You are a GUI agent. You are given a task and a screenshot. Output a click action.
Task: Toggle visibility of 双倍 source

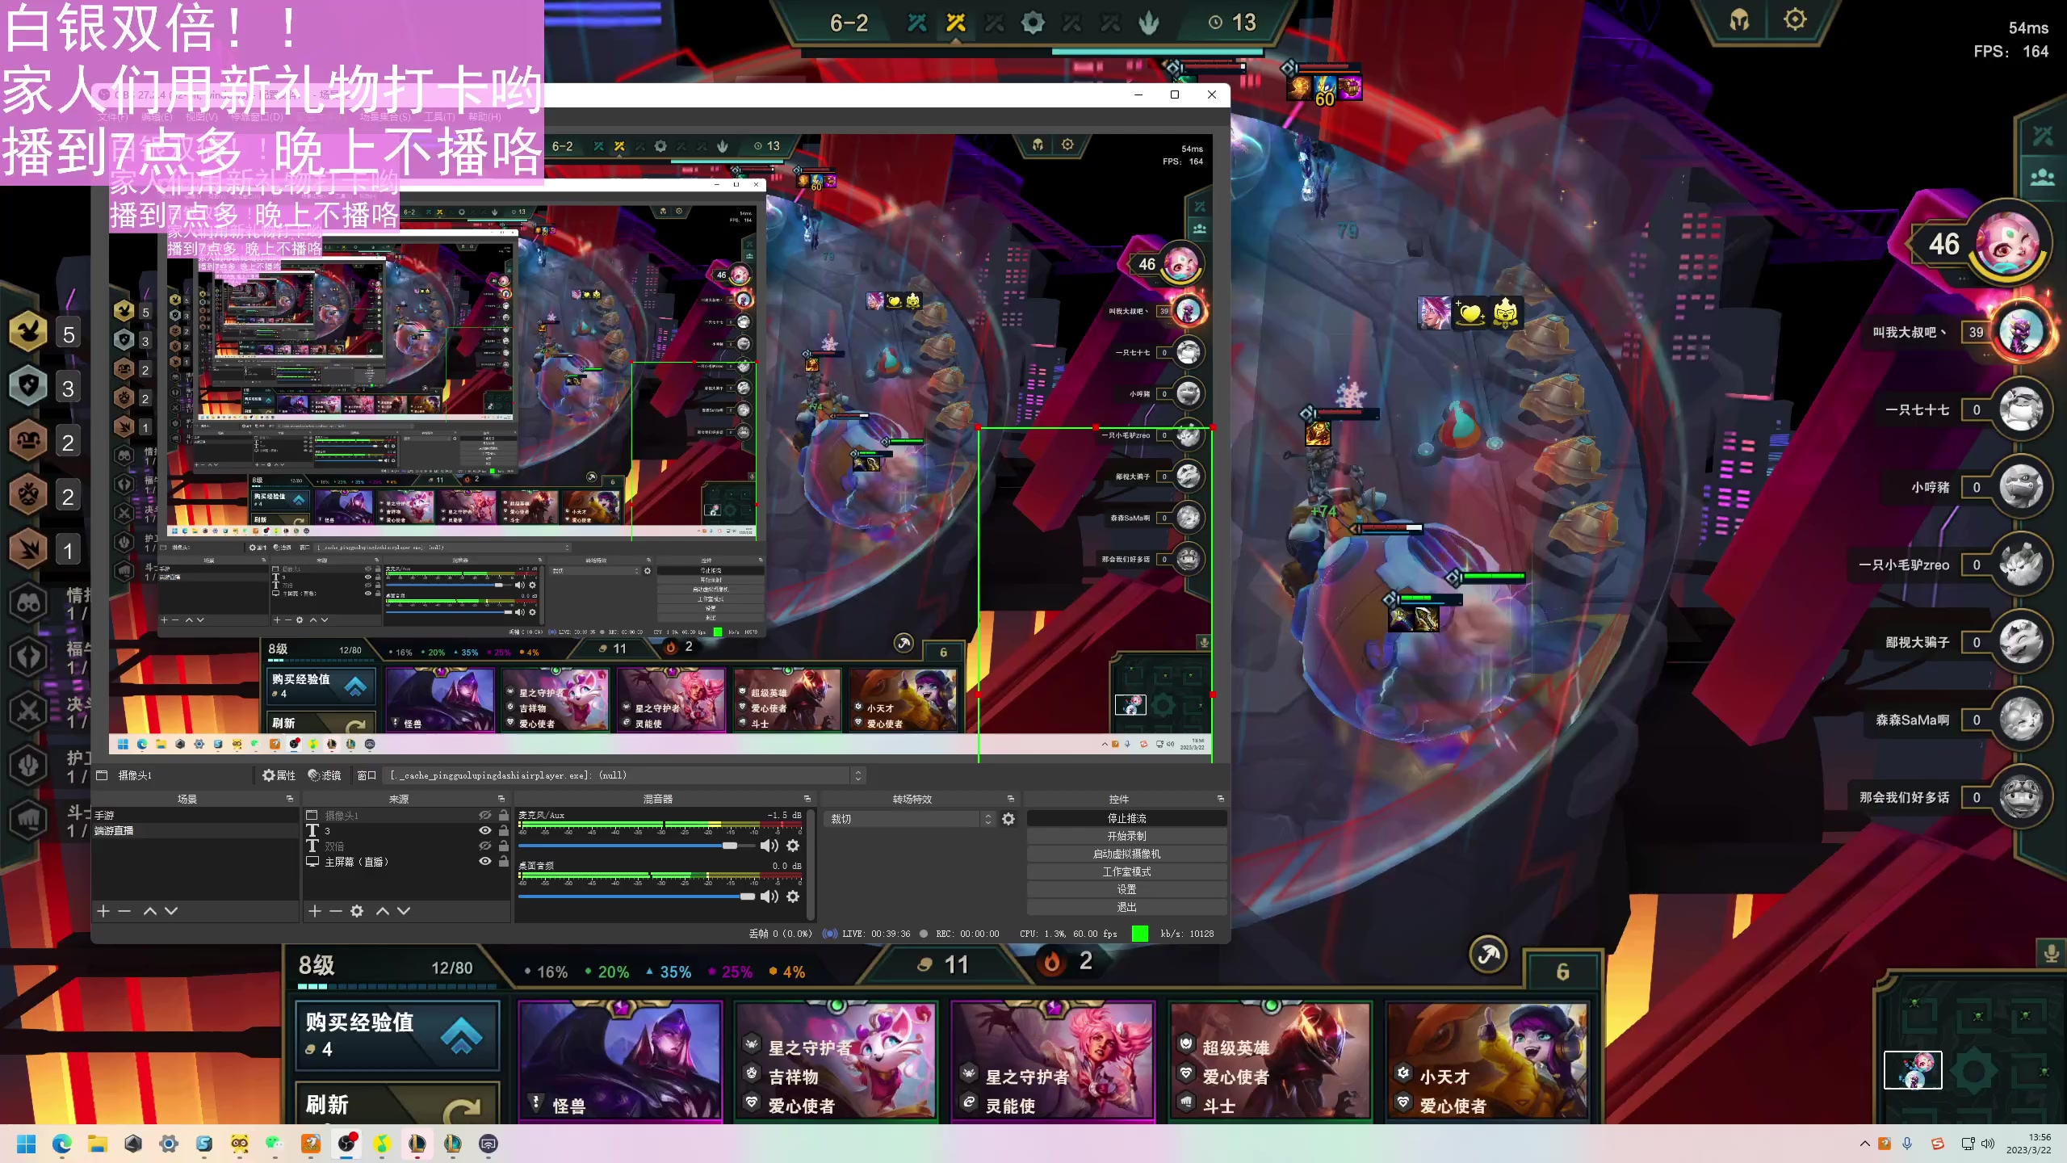pos(484,846)
